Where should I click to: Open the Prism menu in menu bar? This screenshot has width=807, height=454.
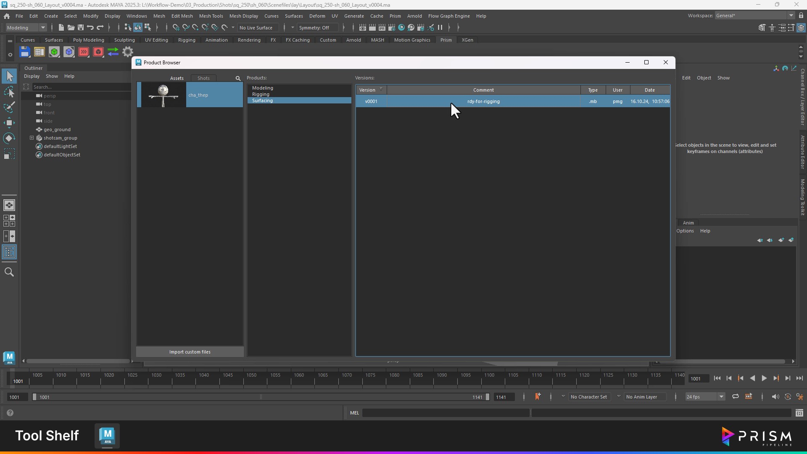tap(395, 16)
